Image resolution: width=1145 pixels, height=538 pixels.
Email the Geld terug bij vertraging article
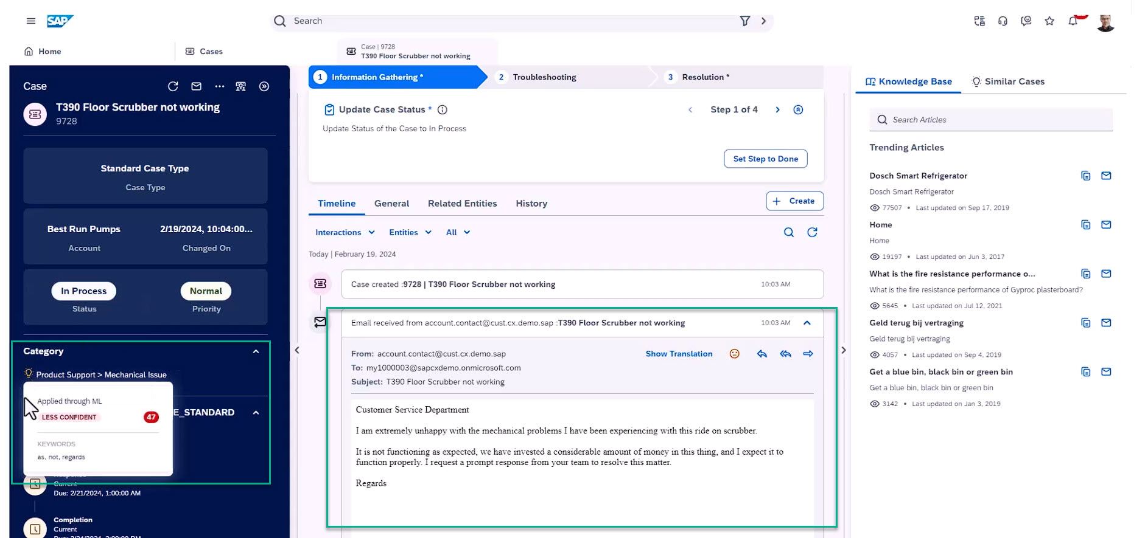1106,323
